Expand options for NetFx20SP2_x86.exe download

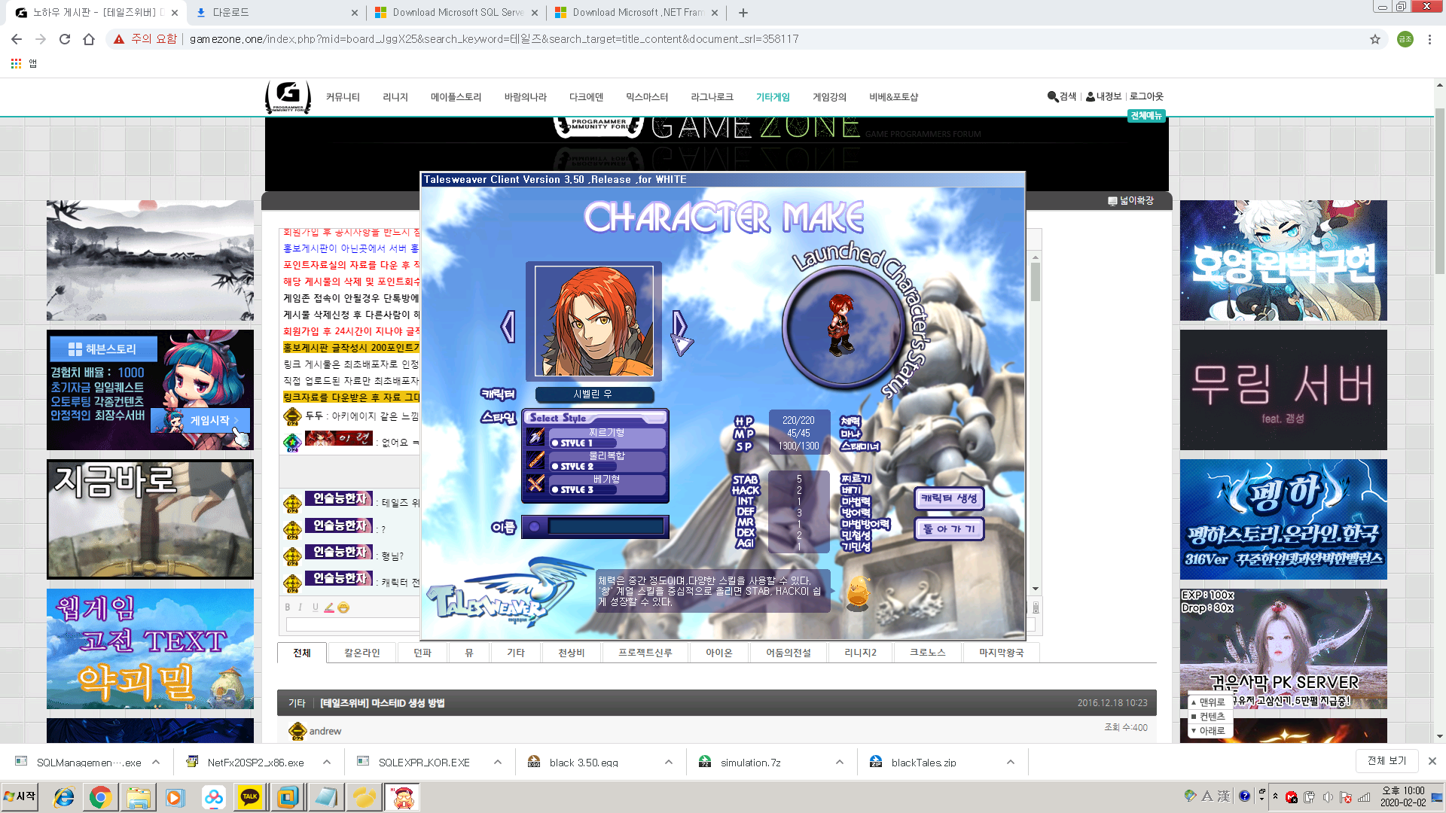click(327, 763)
